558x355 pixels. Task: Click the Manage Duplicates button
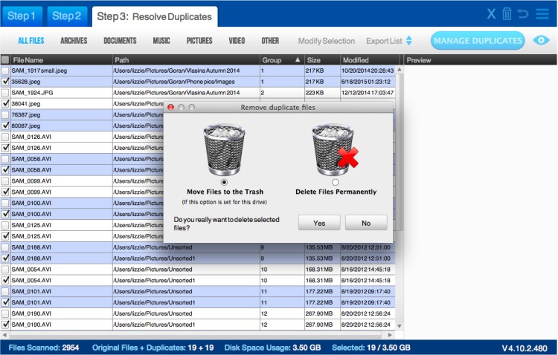coord(477,41)
